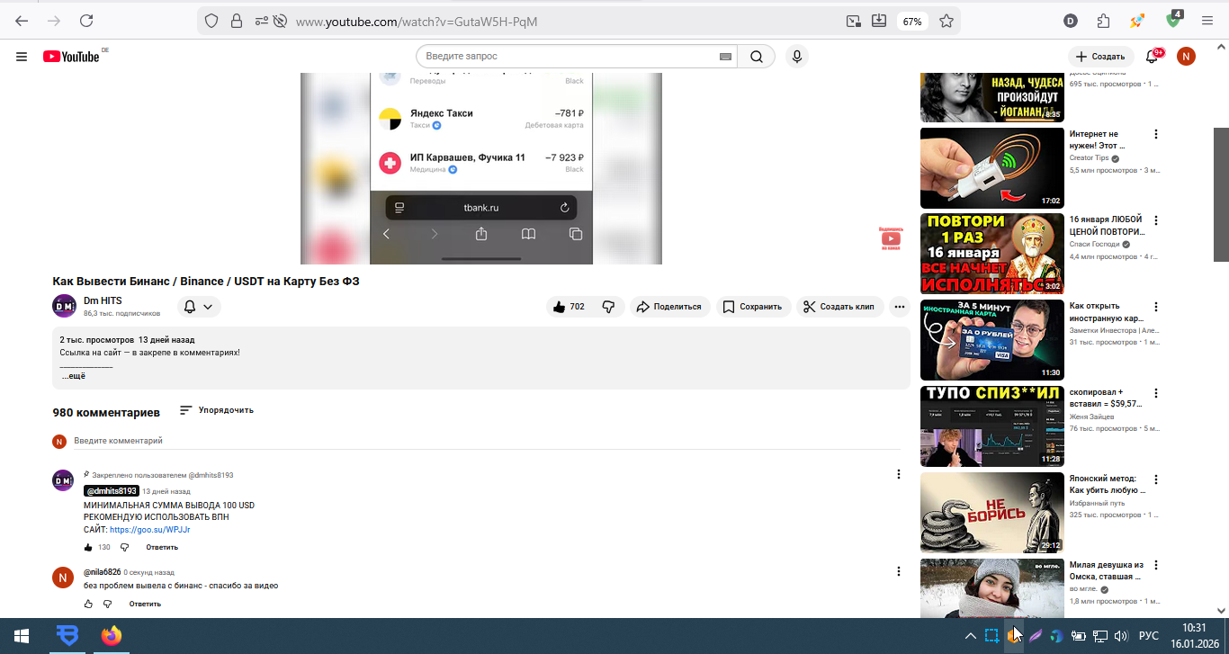Submit search with magnifier button
1229x654 pixels.
tap(757, 57)
